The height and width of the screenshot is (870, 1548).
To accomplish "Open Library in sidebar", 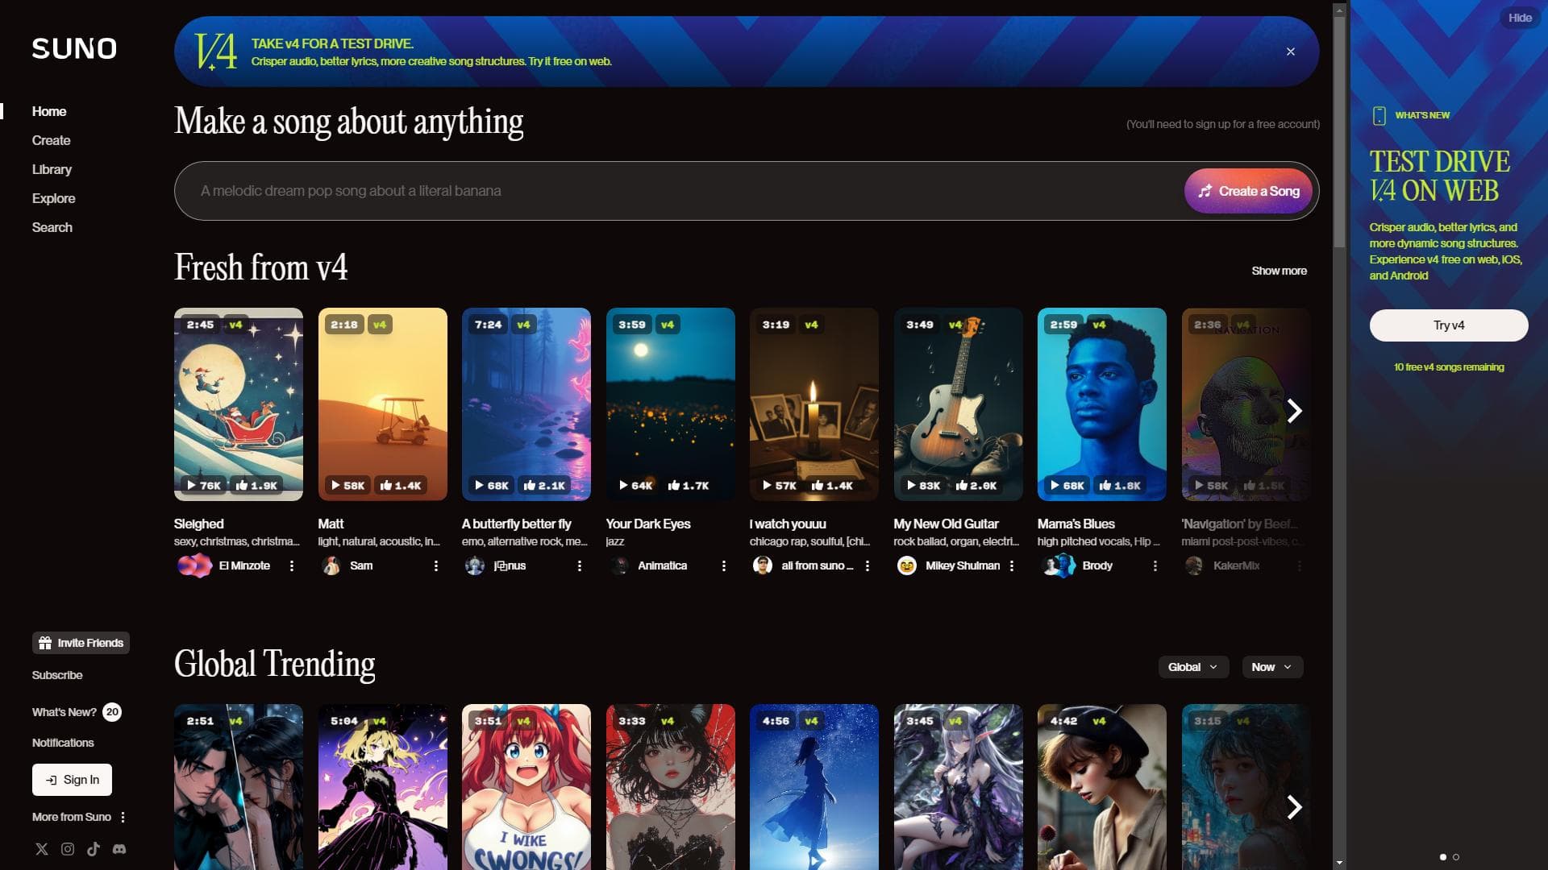I will 52,170.
